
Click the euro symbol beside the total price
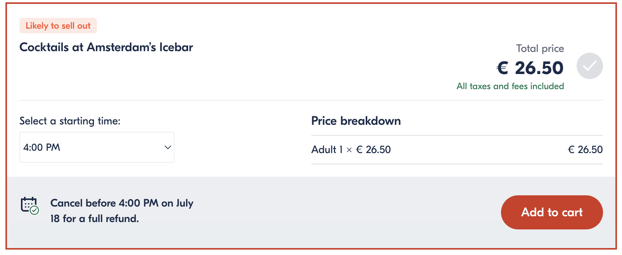[503, 68]
